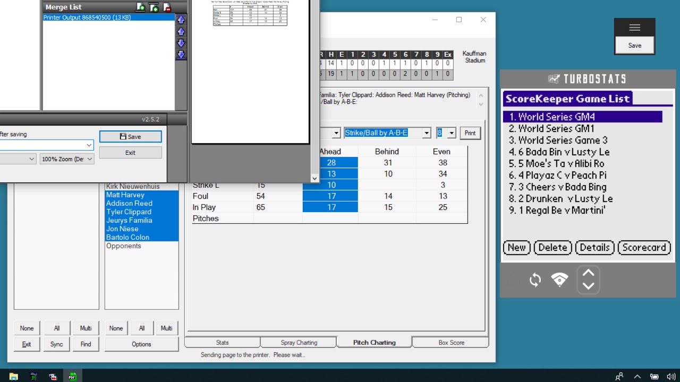The image size is (680, 382).
Task: Move merge item up one position
Action: tap(181, 31)
